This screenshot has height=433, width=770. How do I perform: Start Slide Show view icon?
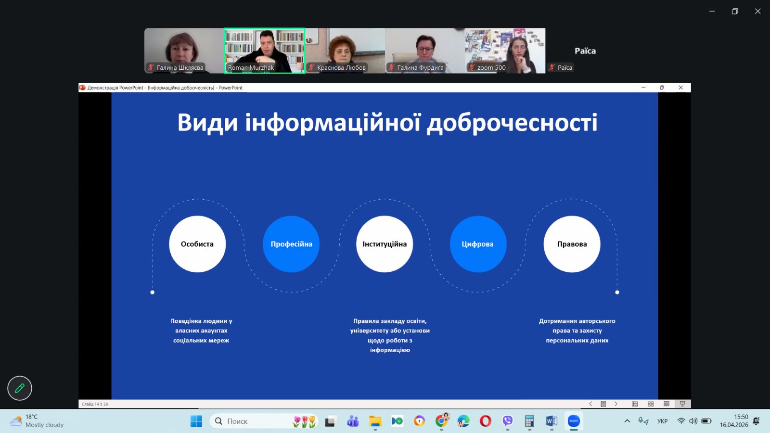pos(682,404)
